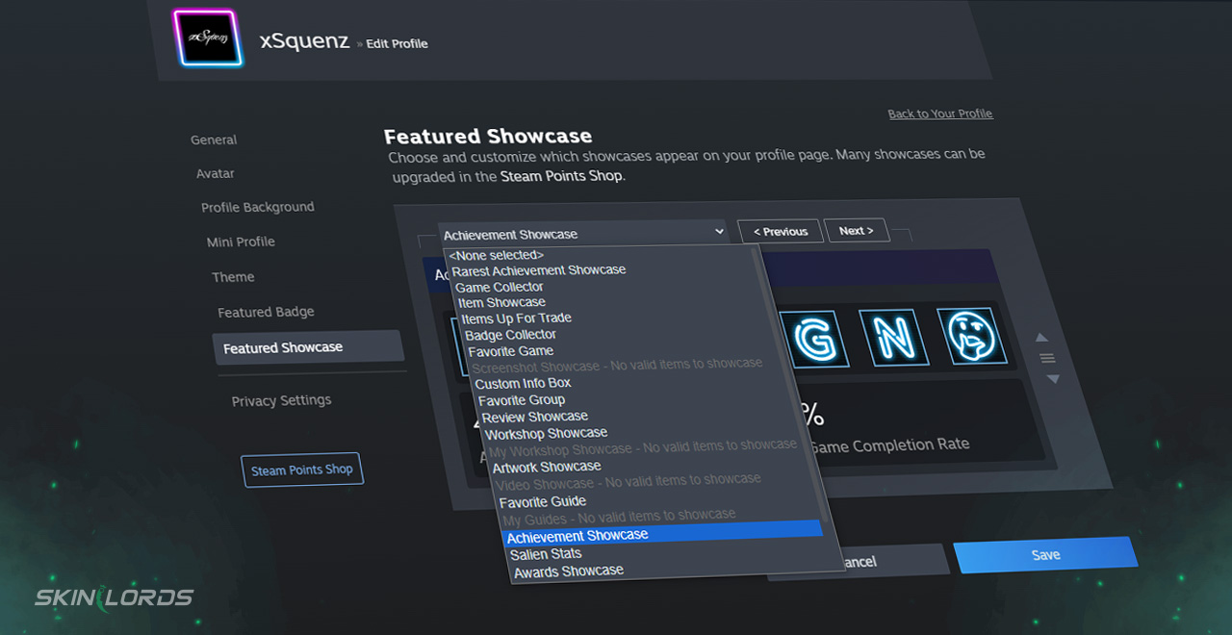Move showcase down with arrow
1232x635 pixels.
click(1052, 379)
